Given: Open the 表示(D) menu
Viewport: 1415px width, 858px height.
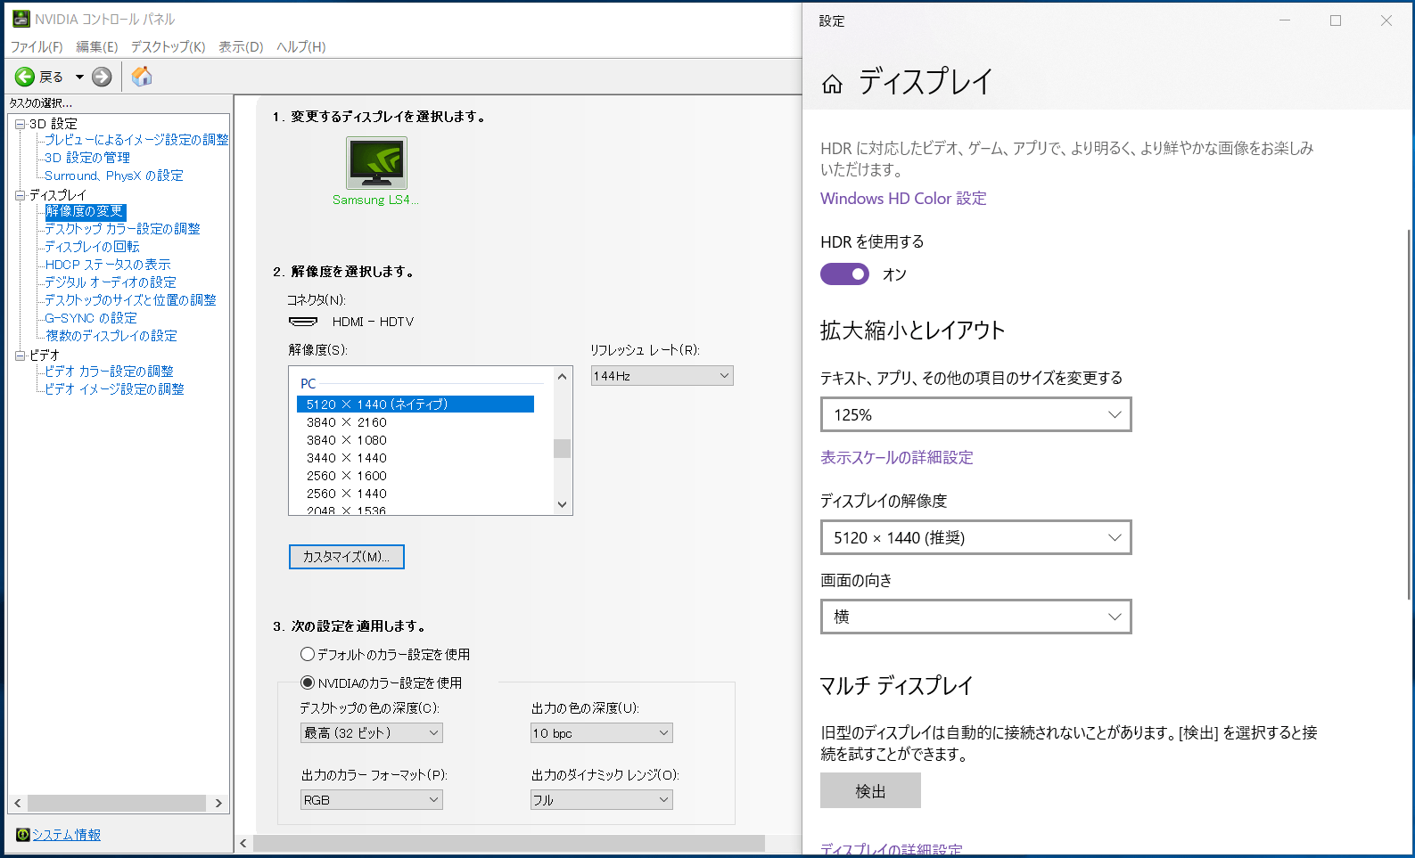Looking at the screenshot, I should point(242,46).
